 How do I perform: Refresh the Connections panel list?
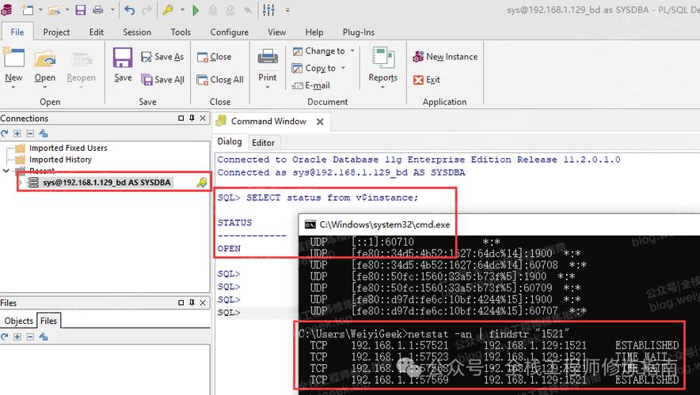5,134
